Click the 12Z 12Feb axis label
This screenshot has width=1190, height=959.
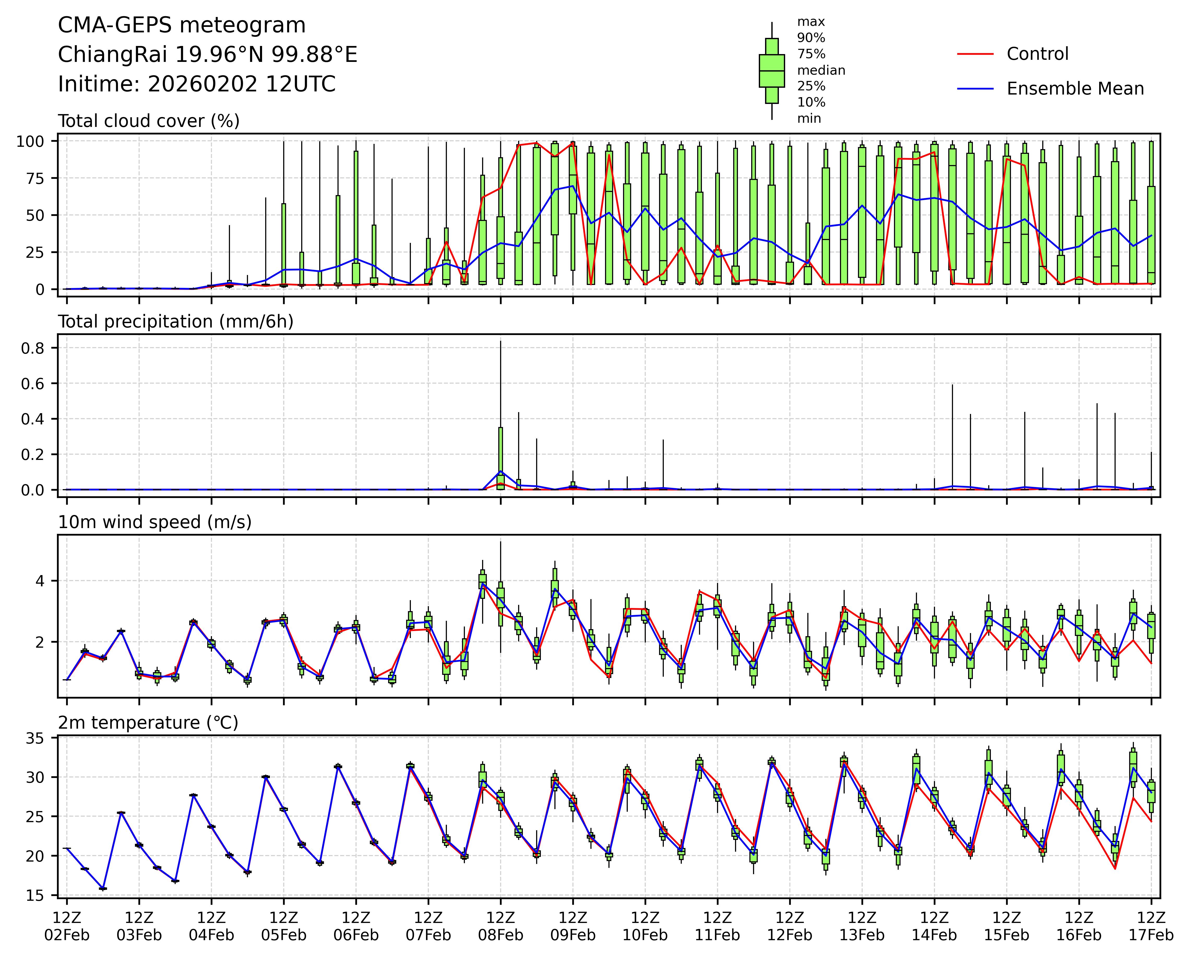tap(789, 926)
